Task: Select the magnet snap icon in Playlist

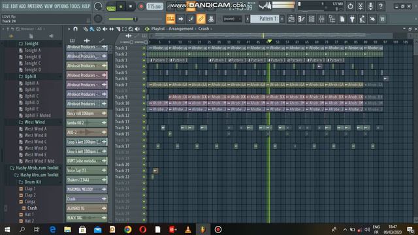Action: click(76, 29)
